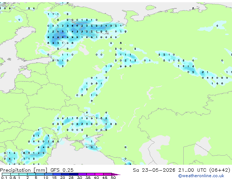Select the legend swatch between 45 and 50
The width and height of the screenshot is (232, 179).
108,174
